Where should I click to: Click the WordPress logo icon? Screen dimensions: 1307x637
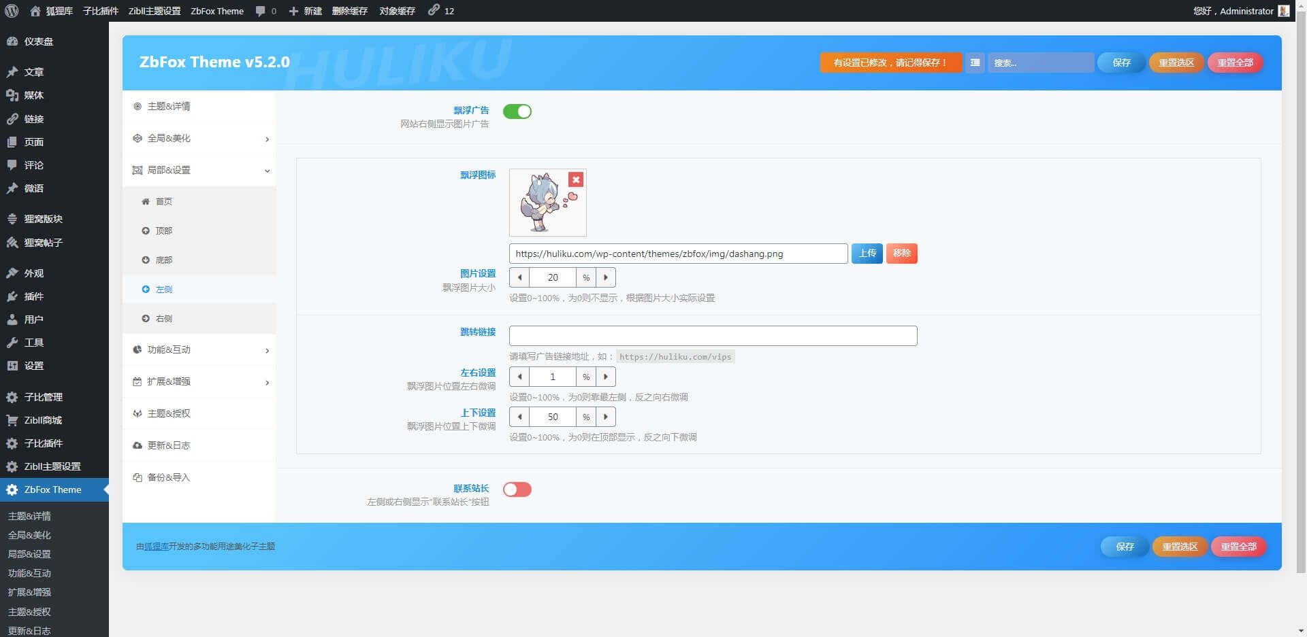pos(12,11)
